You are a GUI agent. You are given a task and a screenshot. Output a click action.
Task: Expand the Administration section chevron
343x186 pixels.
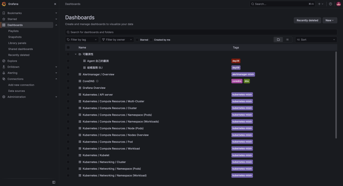pyautogui.click(x=56, y=97)
